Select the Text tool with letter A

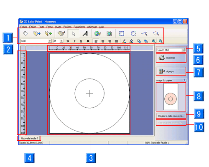coord(85,33)
